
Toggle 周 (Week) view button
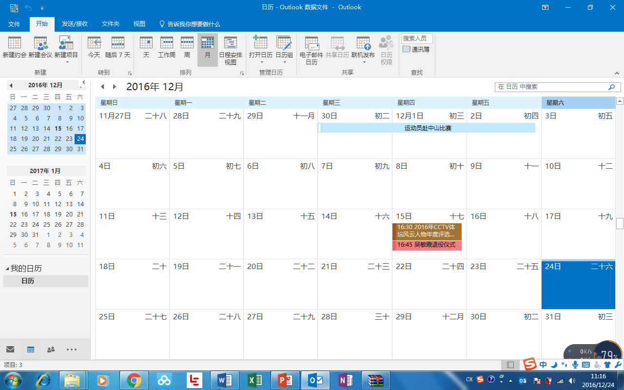pos(187,47)
